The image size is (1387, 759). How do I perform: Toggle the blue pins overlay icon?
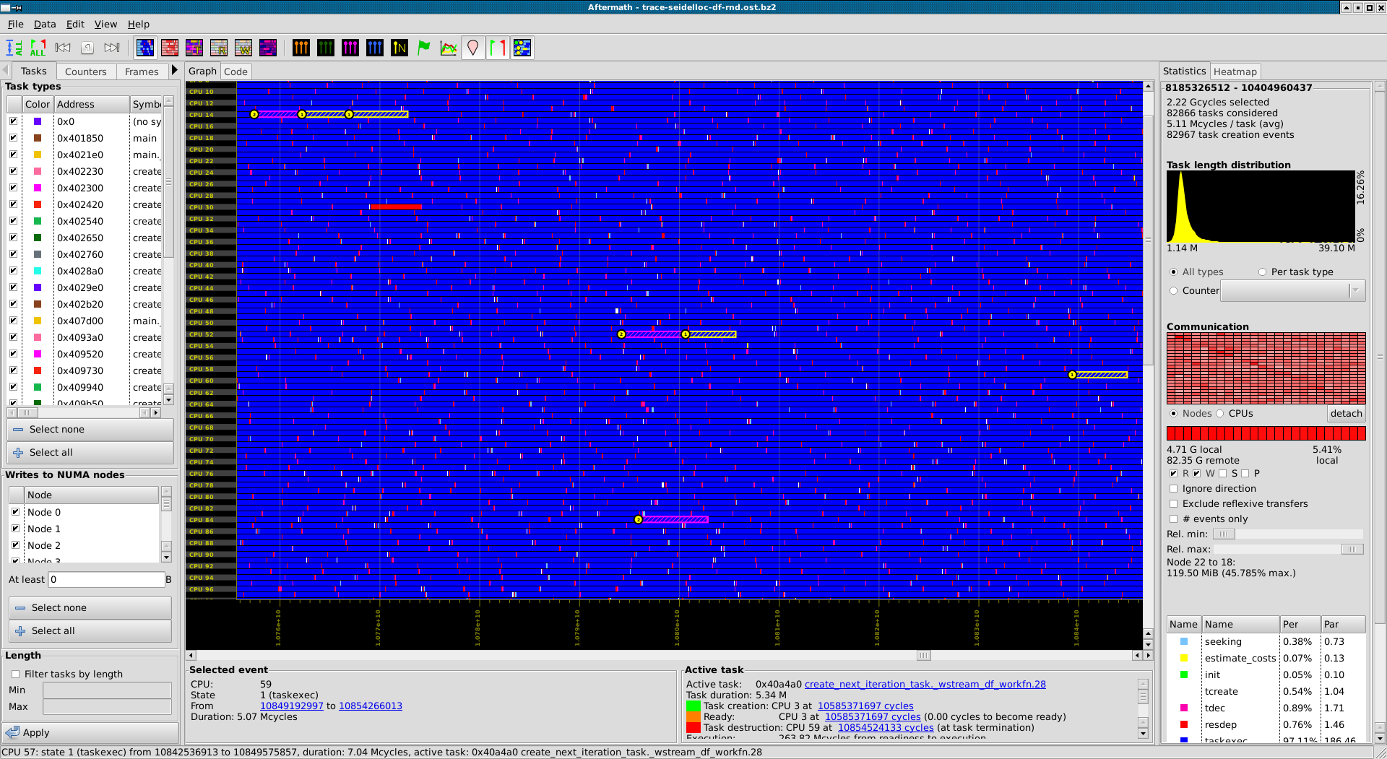tap(375, 48)
